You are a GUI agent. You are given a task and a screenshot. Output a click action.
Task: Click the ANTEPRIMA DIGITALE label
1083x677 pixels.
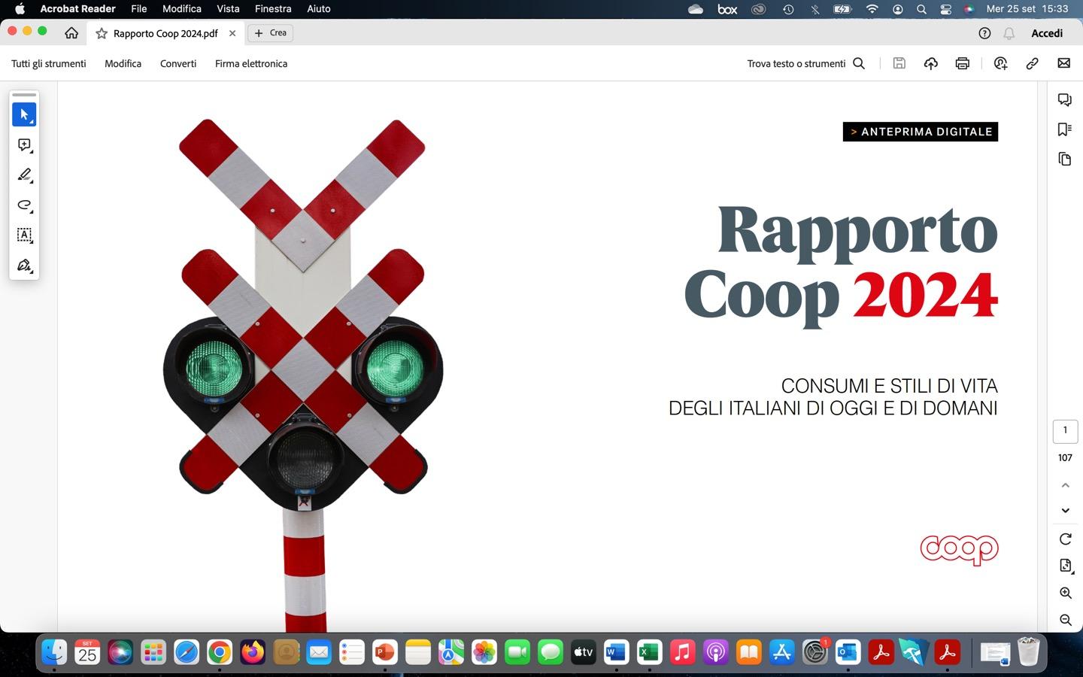click(921, 132)
